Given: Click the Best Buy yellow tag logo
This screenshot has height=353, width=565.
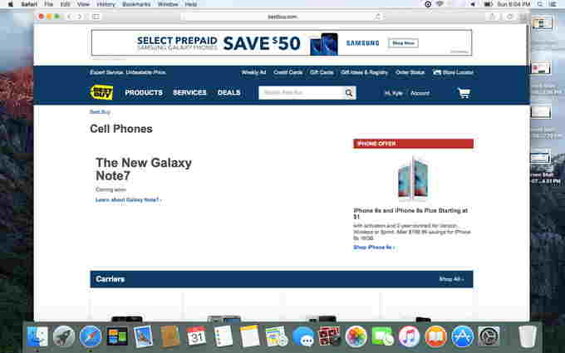Looking at the screenshot, I should click(x=101, y=92).
